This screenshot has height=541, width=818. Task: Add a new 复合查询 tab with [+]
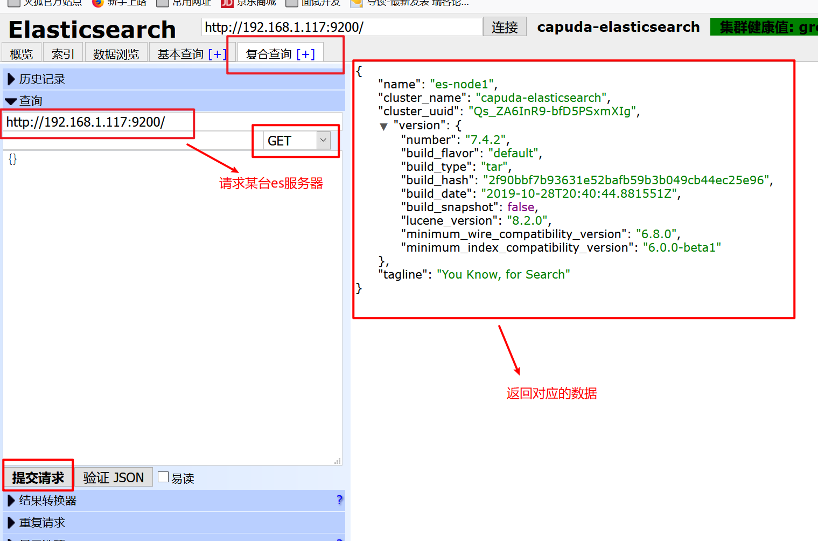[306, 54]
